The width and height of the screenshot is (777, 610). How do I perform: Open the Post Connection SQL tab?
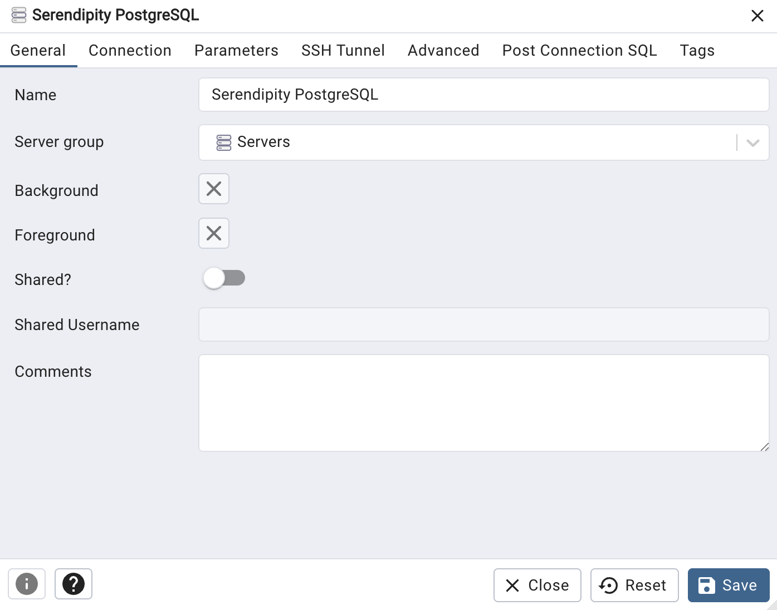(x=579, y=51)
